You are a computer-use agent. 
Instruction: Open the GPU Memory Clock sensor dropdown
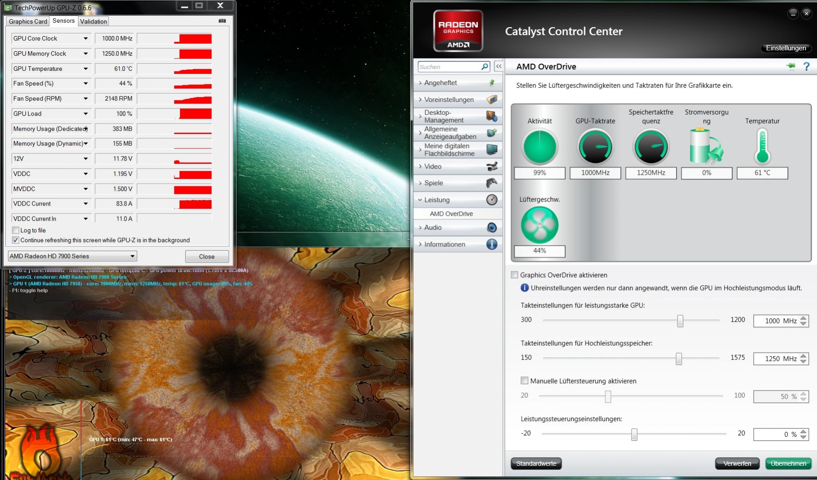pos(86,54)
